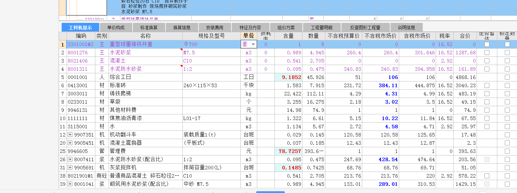
Task: Tick the 锁定数量 checkbox for 重型球墨铸铁井盖
Action: click(507, 44)
